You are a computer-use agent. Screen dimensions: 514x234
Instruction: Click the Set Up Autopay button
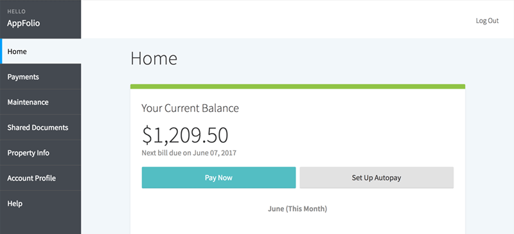tap(377, 177)
